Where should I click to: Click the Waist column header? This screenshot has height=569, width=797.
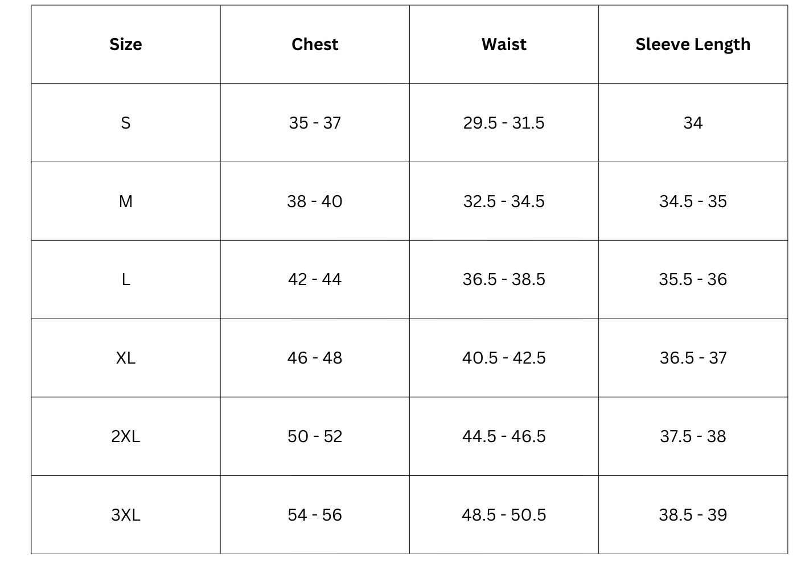(504, 44)
